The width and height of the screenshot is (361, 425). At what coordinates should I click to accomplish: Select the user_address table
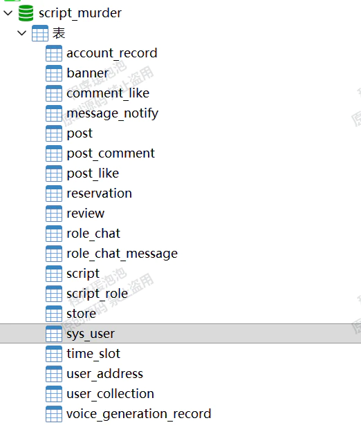coord(104,374)
